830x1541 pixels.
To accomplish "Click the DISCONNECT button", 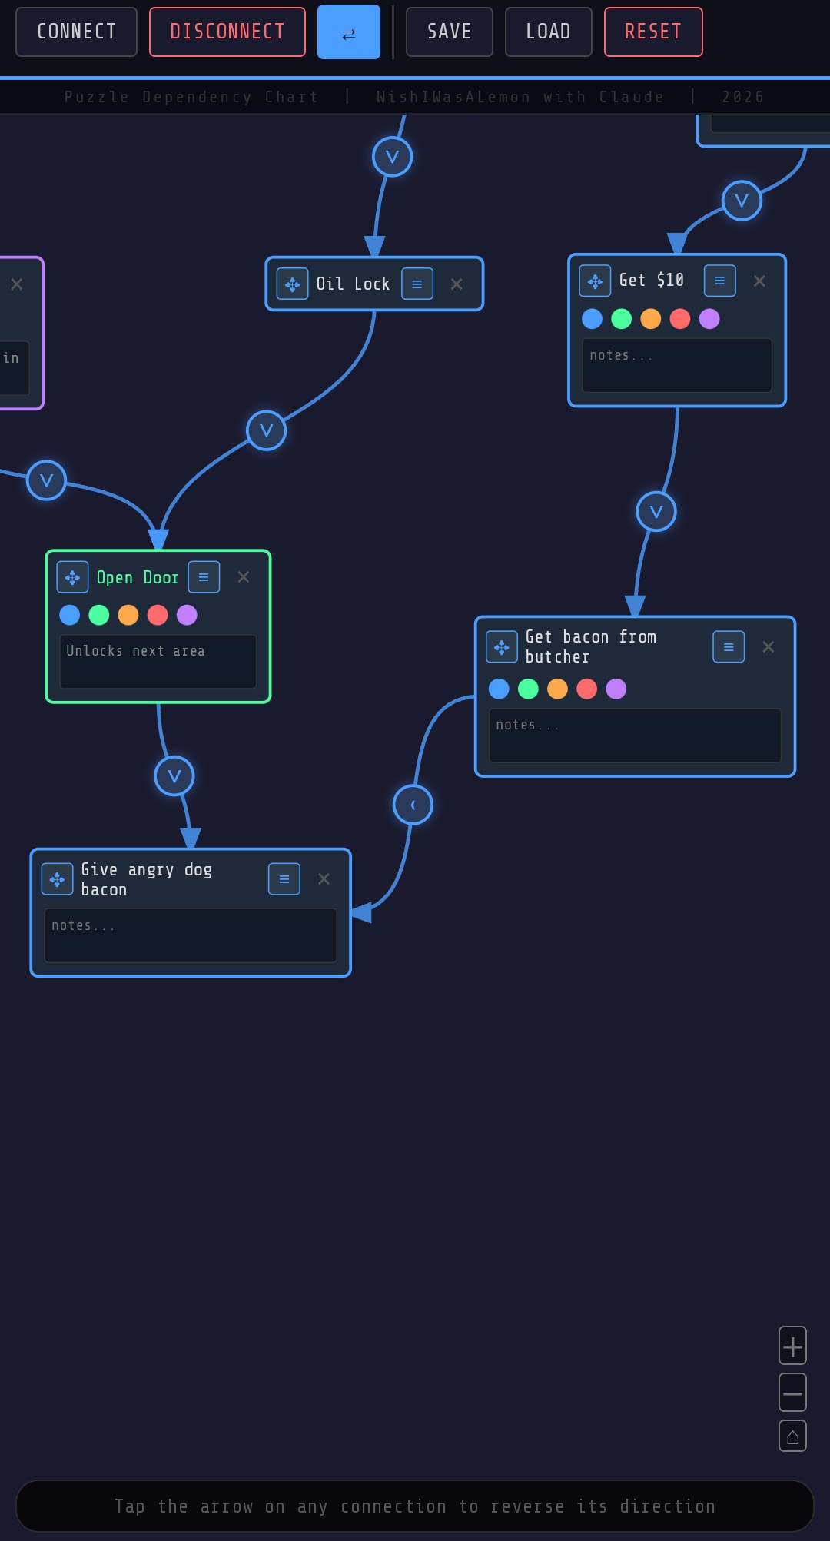I will pos(227,32).
